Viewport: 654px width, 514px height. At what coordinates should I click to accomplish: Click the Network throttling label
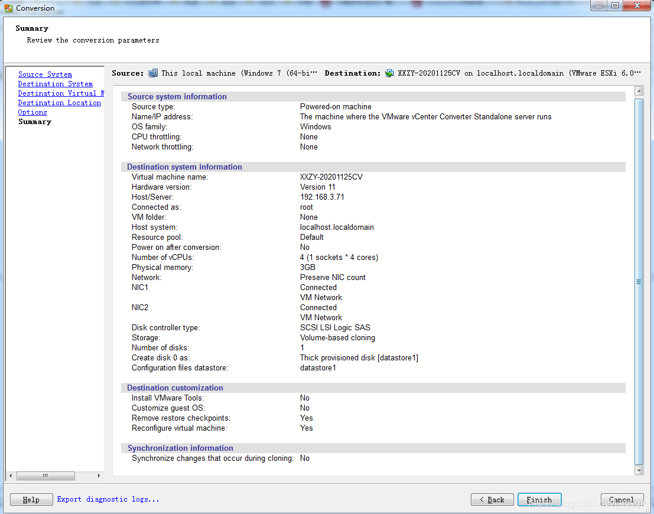click(162, 147)
